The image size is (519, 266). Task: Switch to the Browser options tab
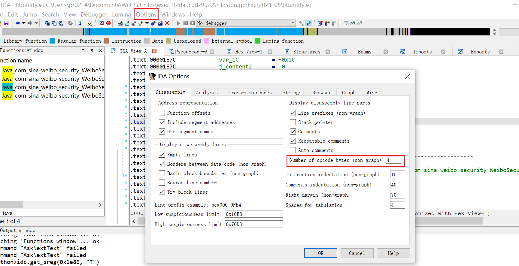(321, 92)
